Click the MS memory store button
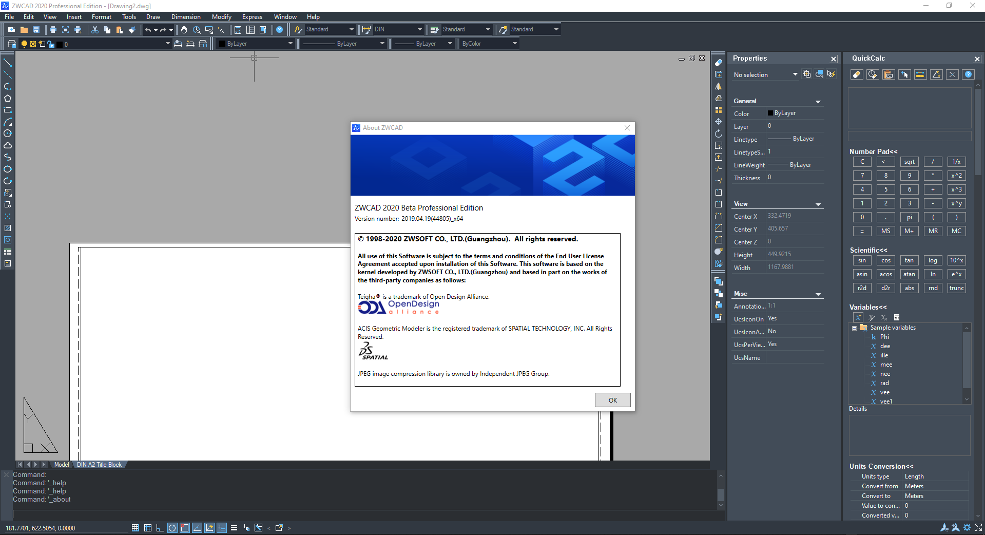Image resolution: width=985 pixels, height=535 pixels. tap(885, 231)
